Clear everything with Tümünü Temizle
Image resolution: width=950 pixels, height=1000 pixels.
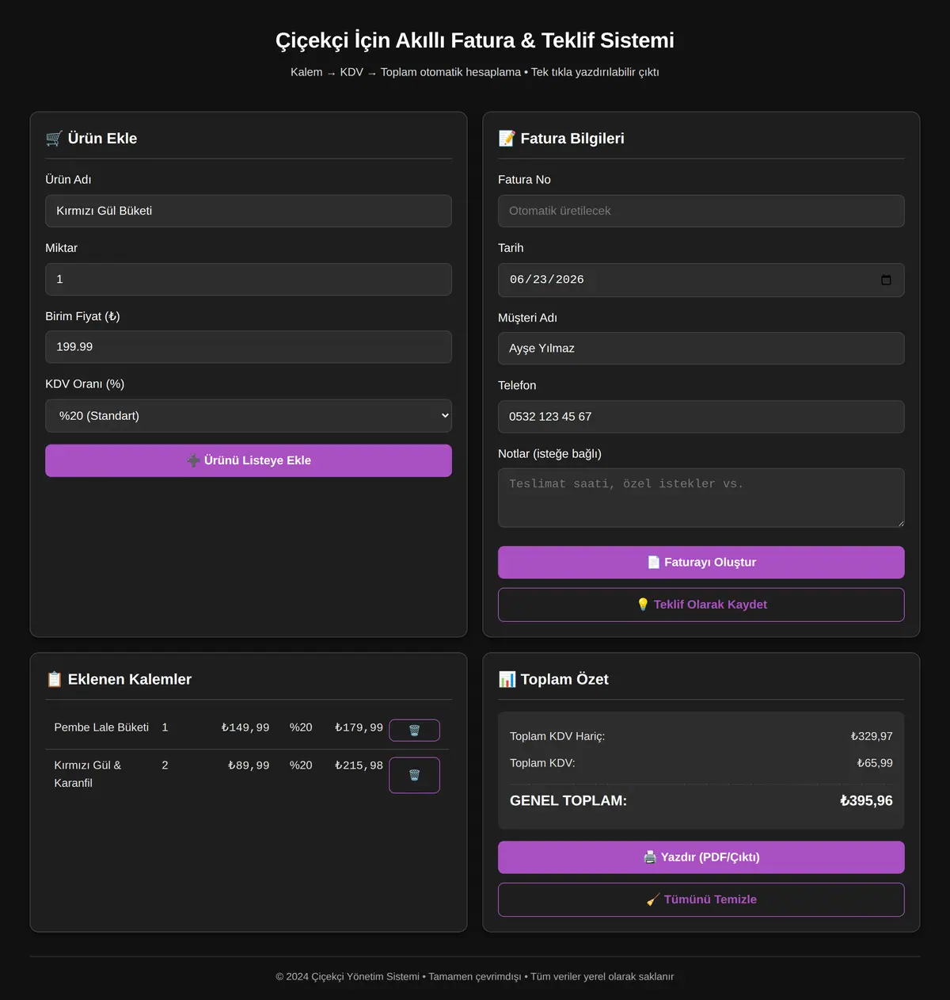[701, 899]
